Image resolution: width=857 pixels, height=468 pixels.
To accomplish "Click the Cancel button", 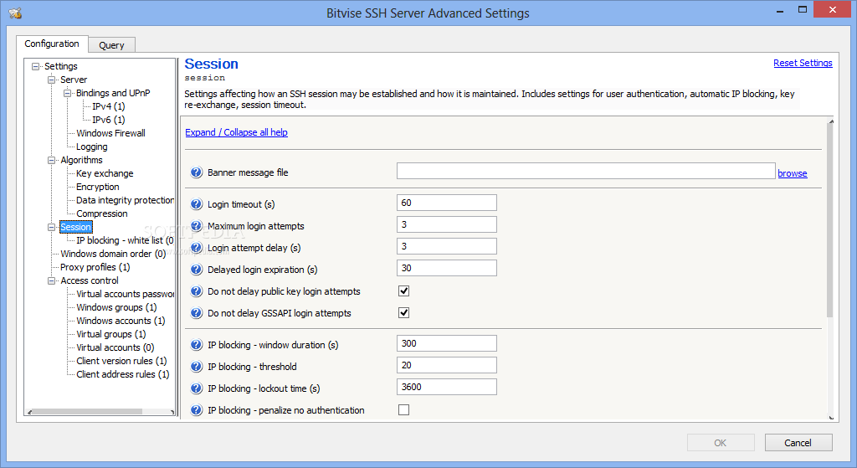I will pos(798,443).
